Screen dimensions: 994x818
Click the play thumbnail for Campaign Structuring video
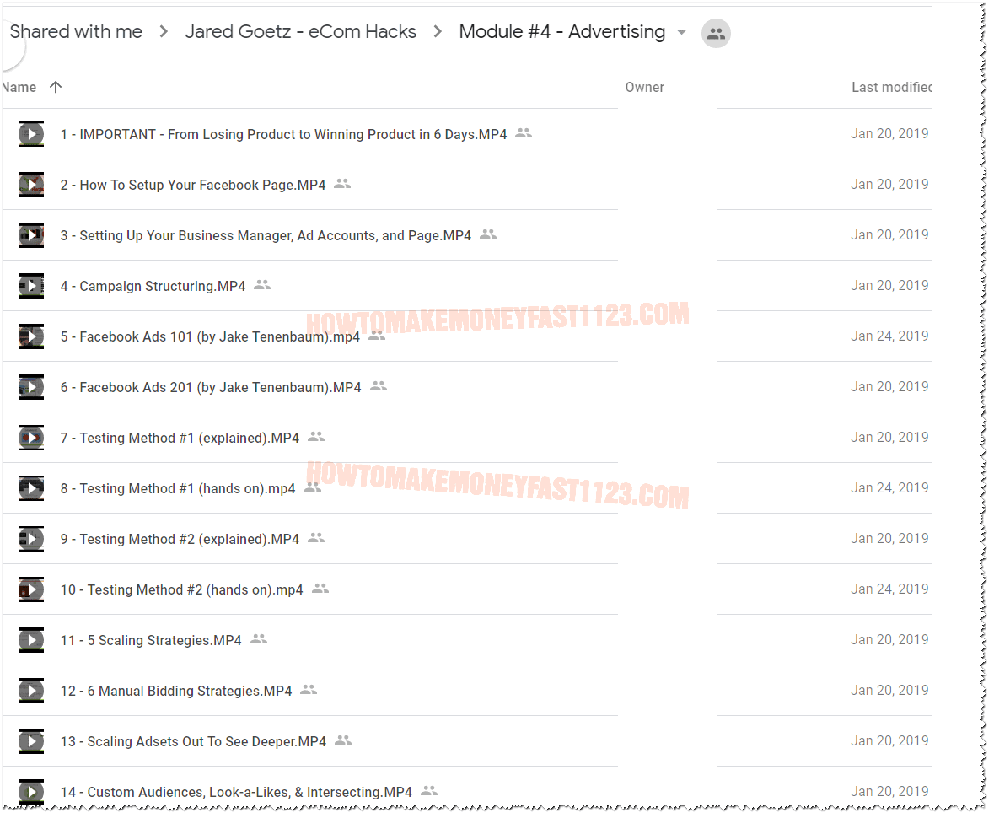coord(31,286)
